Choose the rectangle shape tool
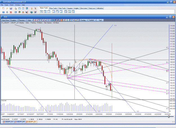Screen dimensions: 176x128 pos(66,12)
